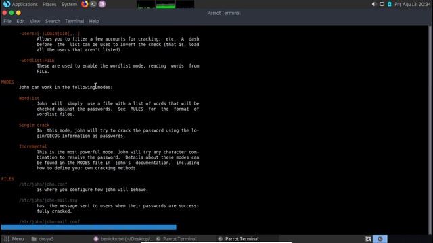Viewport: 433px width, 243px height.
Task: Click the 'Incremental' mode heading
Action: point(33,146)
